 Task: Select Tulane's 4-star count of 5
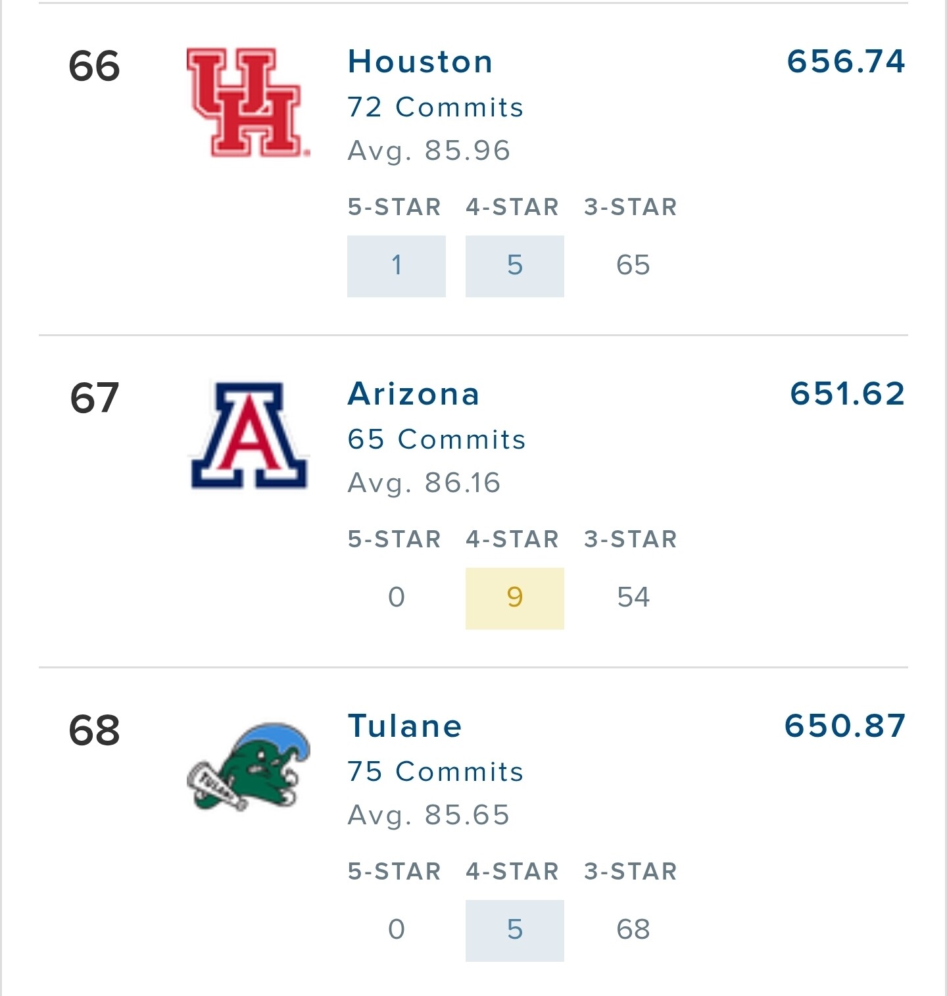click(x=515, y=930)
